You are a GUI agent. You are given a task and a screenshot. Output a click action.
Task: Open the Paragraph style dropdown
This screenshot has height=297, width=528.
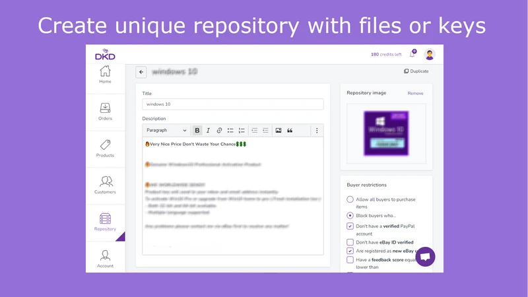click(166, 130)
